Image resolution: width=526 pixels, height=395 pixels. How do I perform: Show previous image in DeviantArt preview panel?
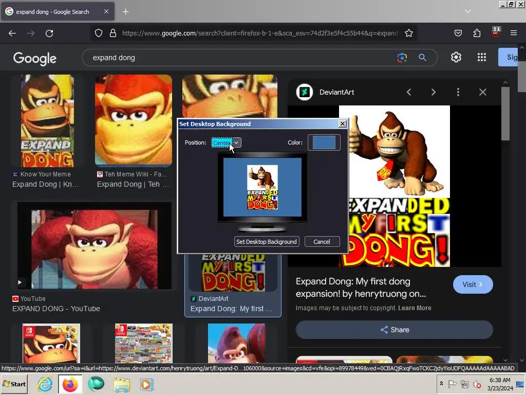coord(408,92)
